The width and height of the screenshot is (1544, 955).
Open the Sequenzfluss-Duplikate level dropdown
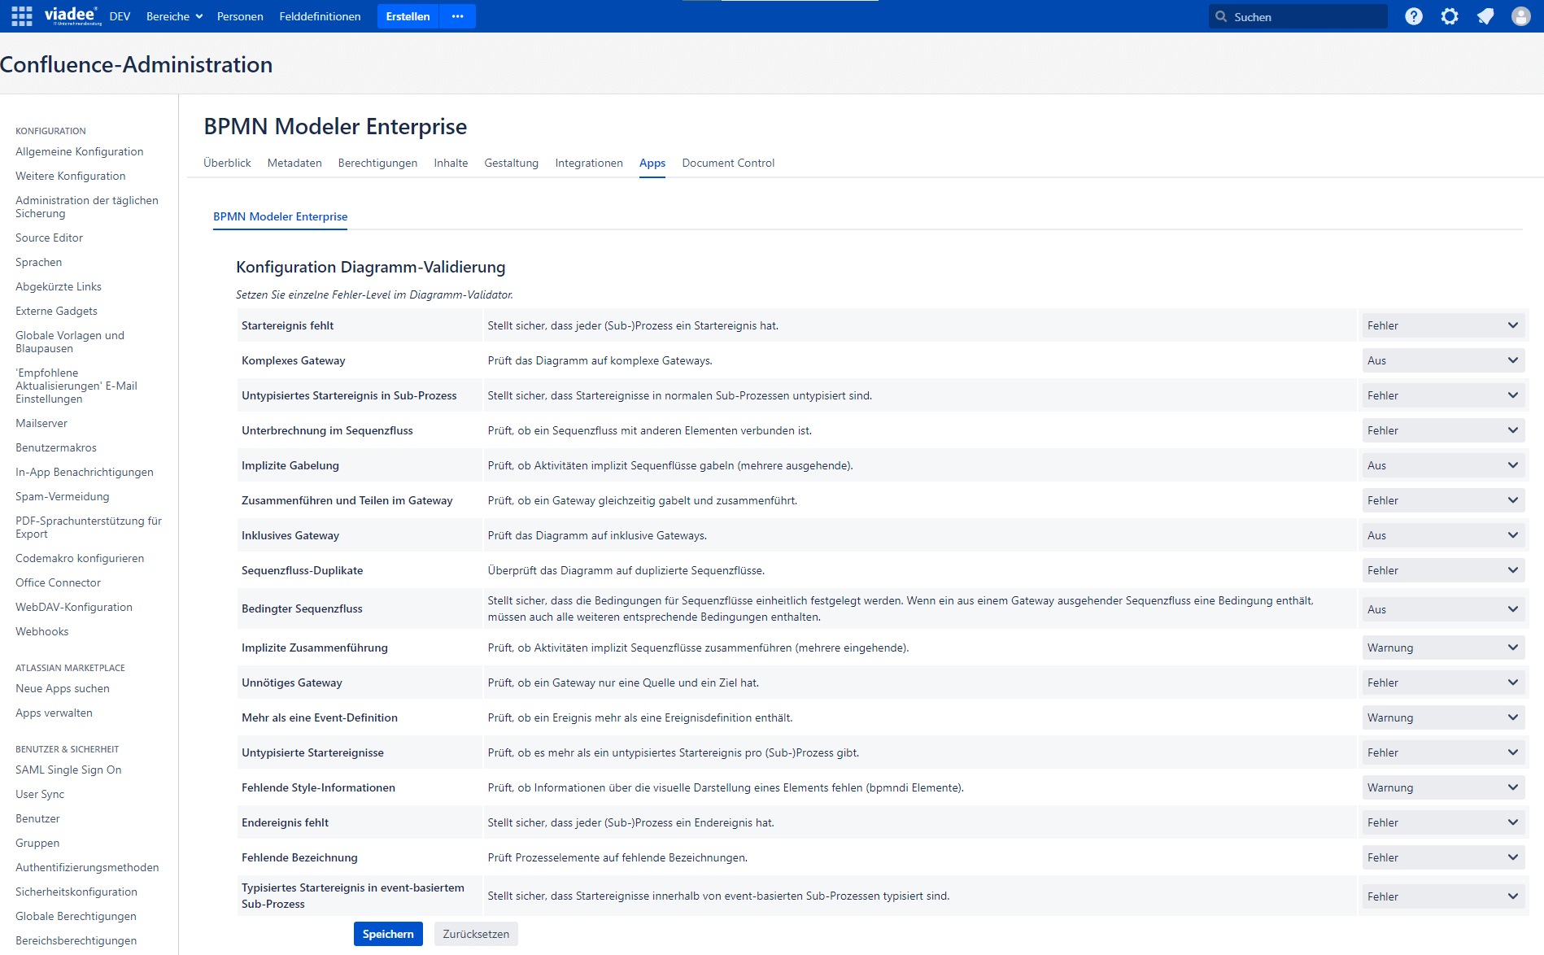coord(1443,570)
